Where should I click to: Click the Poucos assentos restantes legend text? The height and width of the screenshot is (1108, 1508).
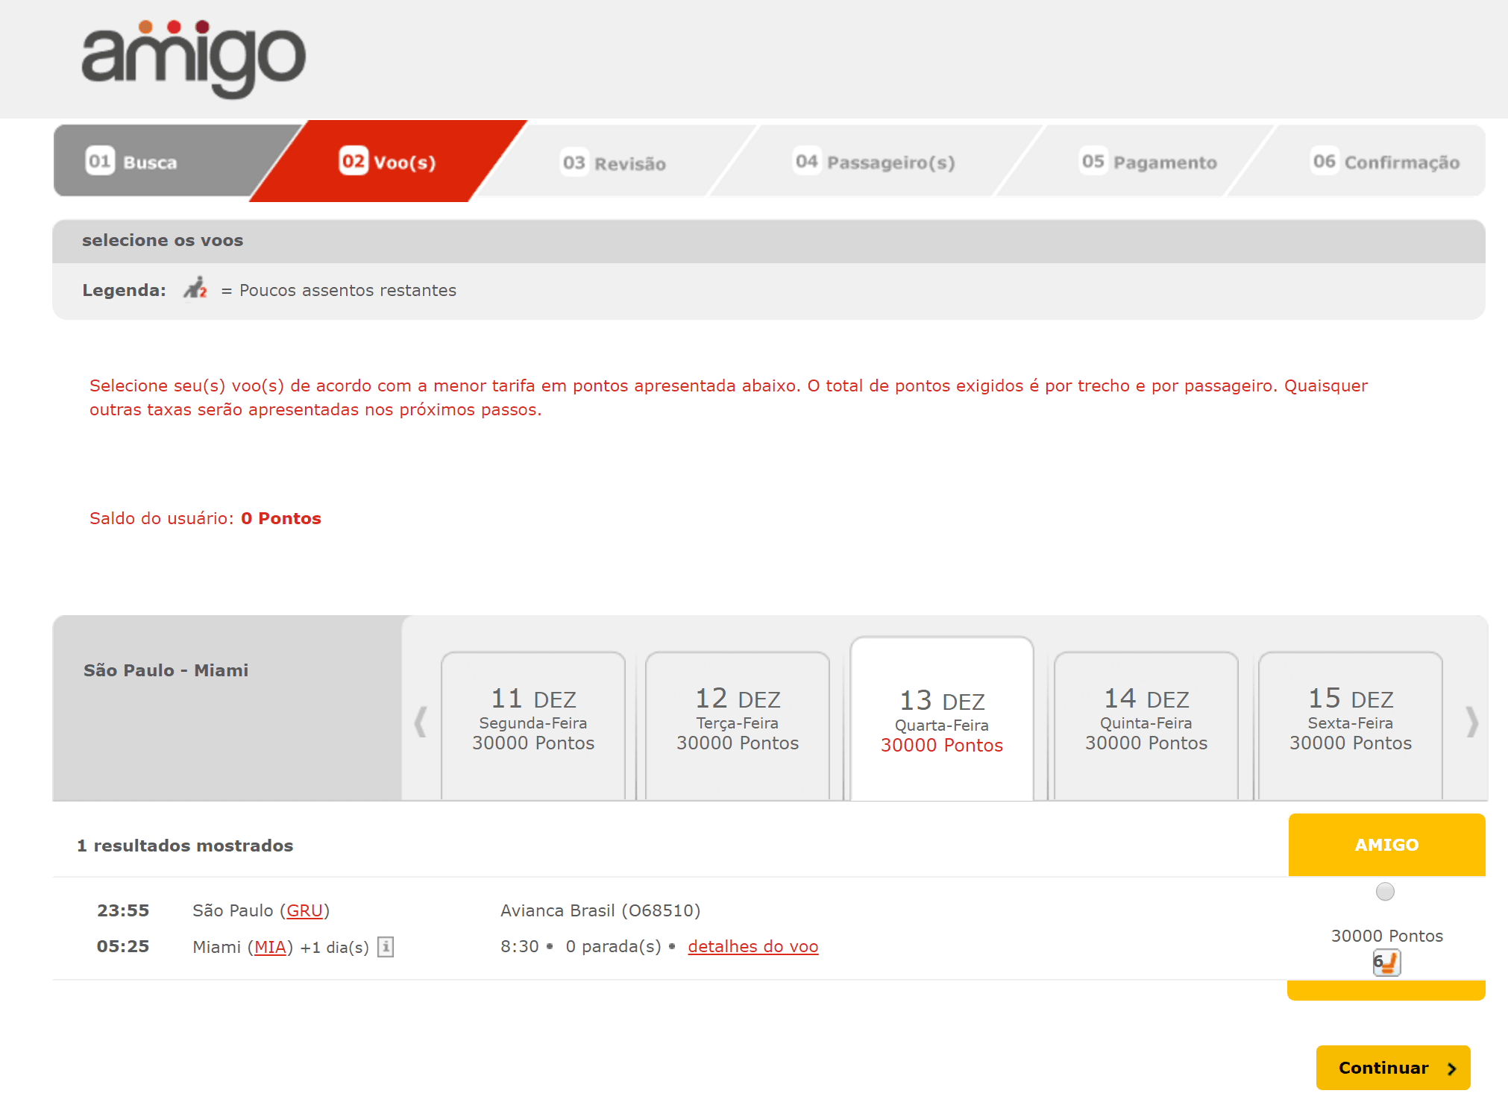(348, 290)
